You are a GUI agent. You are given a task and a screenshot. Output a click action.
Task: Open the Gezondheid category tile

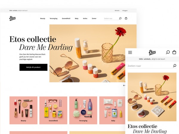(x=53, y=110)
